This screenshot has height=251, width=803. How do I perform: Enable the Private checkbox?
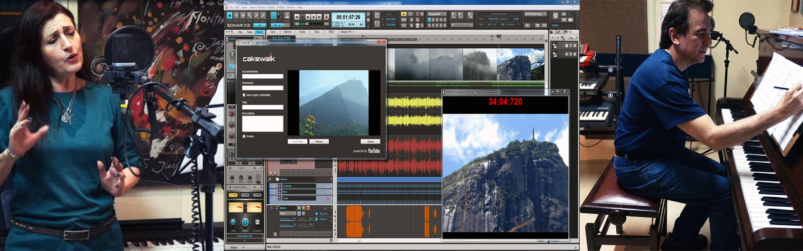tap(244, 136)
